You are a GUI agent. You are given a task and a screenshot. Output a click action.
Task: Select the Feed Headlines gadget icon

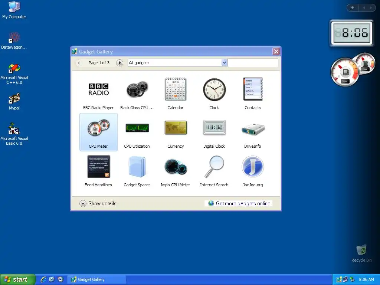click(x=99, y=167)
